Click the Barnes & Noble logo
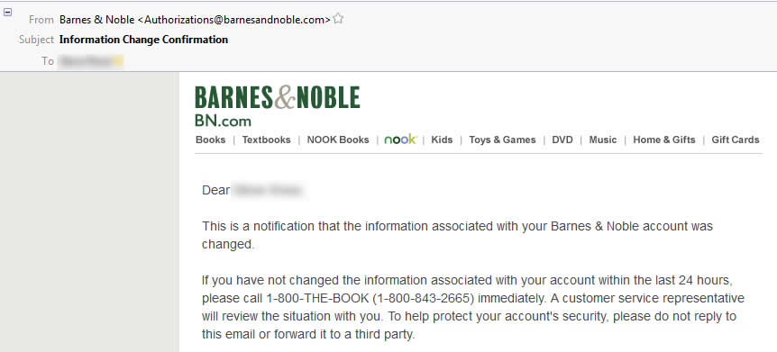 pyautogui.click(x=277, y=97)
